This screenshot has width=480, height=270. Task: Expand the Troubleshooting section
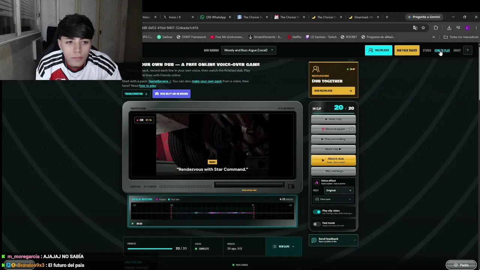coord(136,94)
